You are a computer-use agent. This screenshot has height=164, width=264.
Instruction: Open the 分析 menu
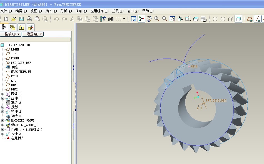[66, 11]
